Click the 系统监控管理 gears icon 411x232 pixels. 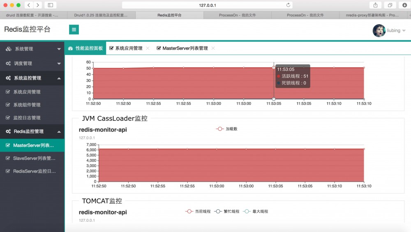(8, 78)
